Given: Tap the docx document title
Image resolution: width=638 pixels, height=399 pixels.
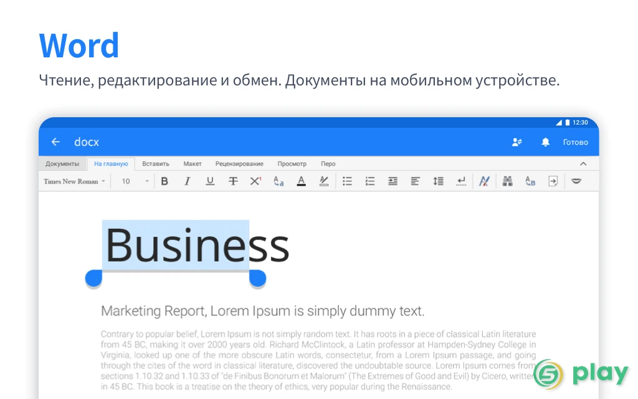Looking at the screenshot, I should point(87,142).
